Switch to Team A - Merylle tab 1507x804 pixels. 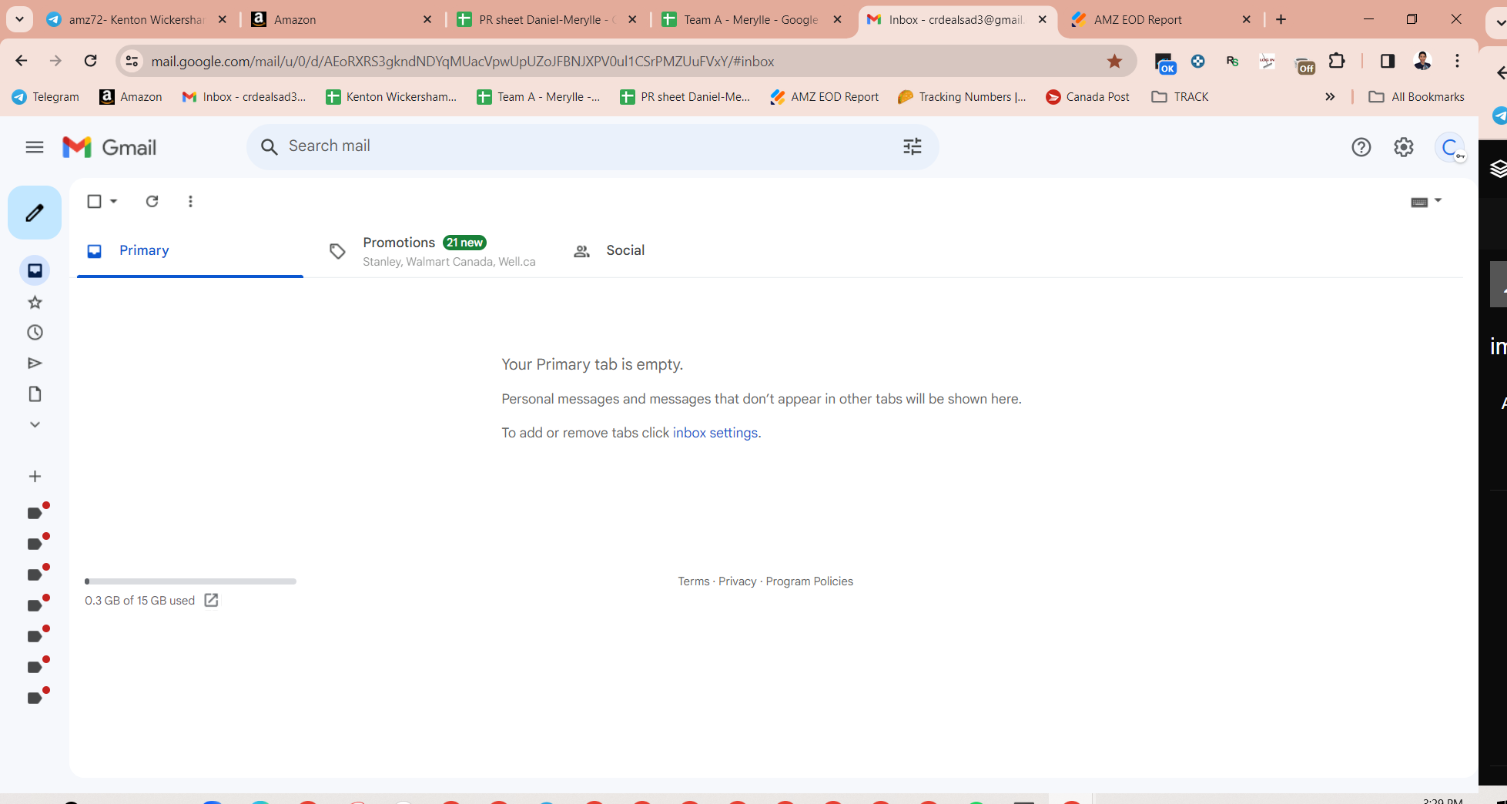pos(751,19)
